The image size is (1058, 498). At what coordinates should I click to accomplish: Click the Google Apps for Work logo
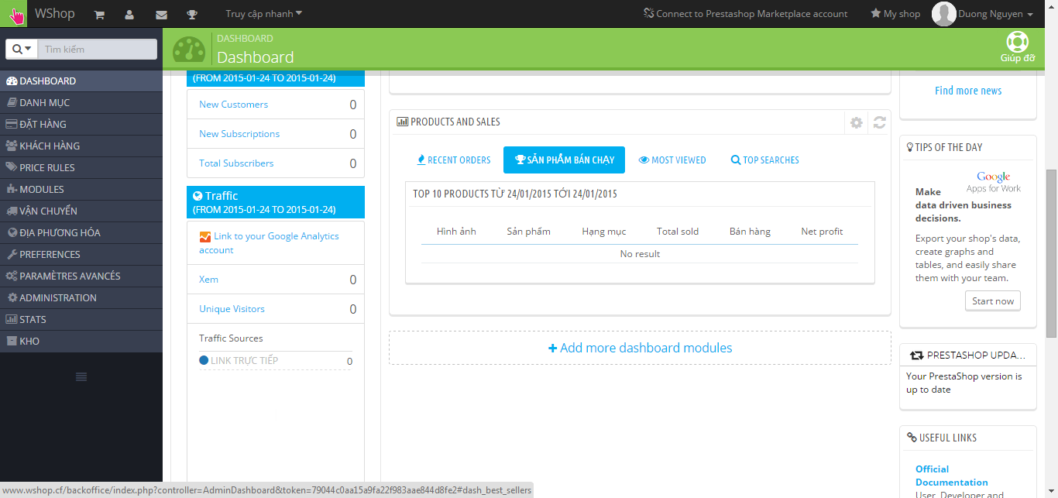point(993,182)
